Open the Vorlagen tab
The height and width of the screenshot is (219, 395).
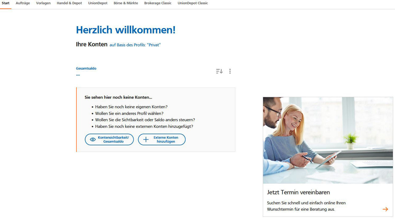click(x=43, y=3)
